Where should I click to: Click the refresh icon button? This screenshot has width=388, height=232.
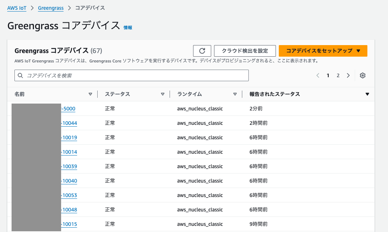click(202, 51)
